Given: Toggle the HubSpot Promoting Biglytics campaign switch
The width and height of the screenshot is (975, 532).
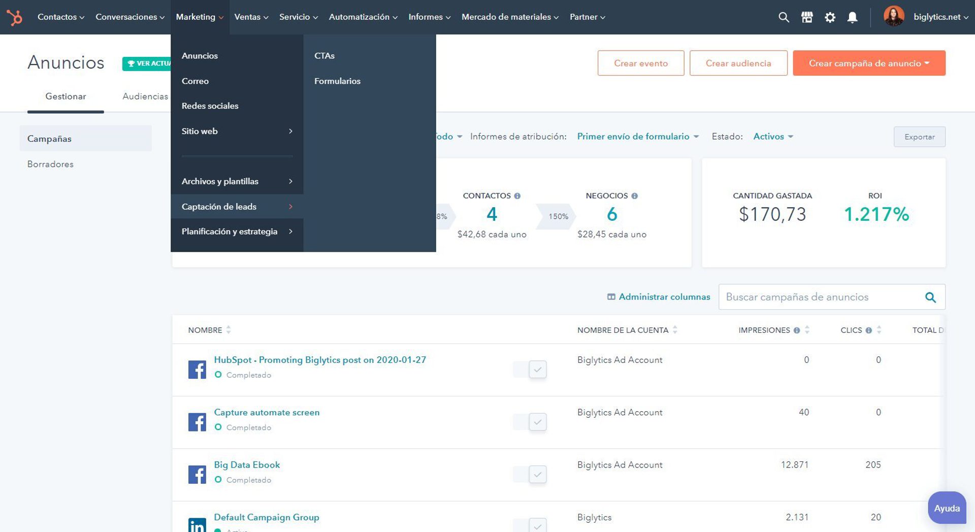Looking at the screenshot, I should (530, 369).
